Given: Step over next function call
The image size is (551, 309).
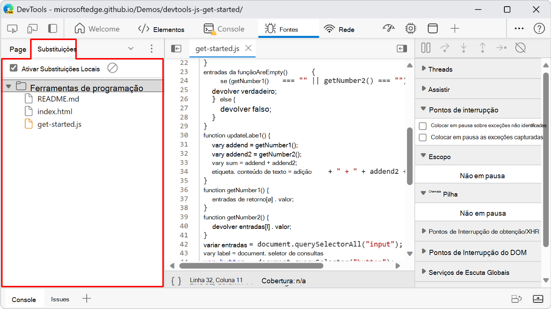Looking at the screenshot, I should 445,48.
